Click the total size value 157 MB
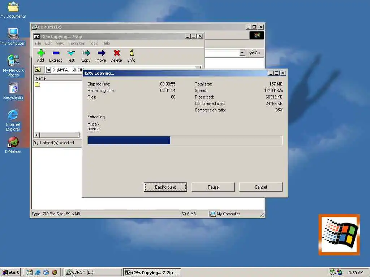This screenshot has width=370, height=277. pos(276,84)
